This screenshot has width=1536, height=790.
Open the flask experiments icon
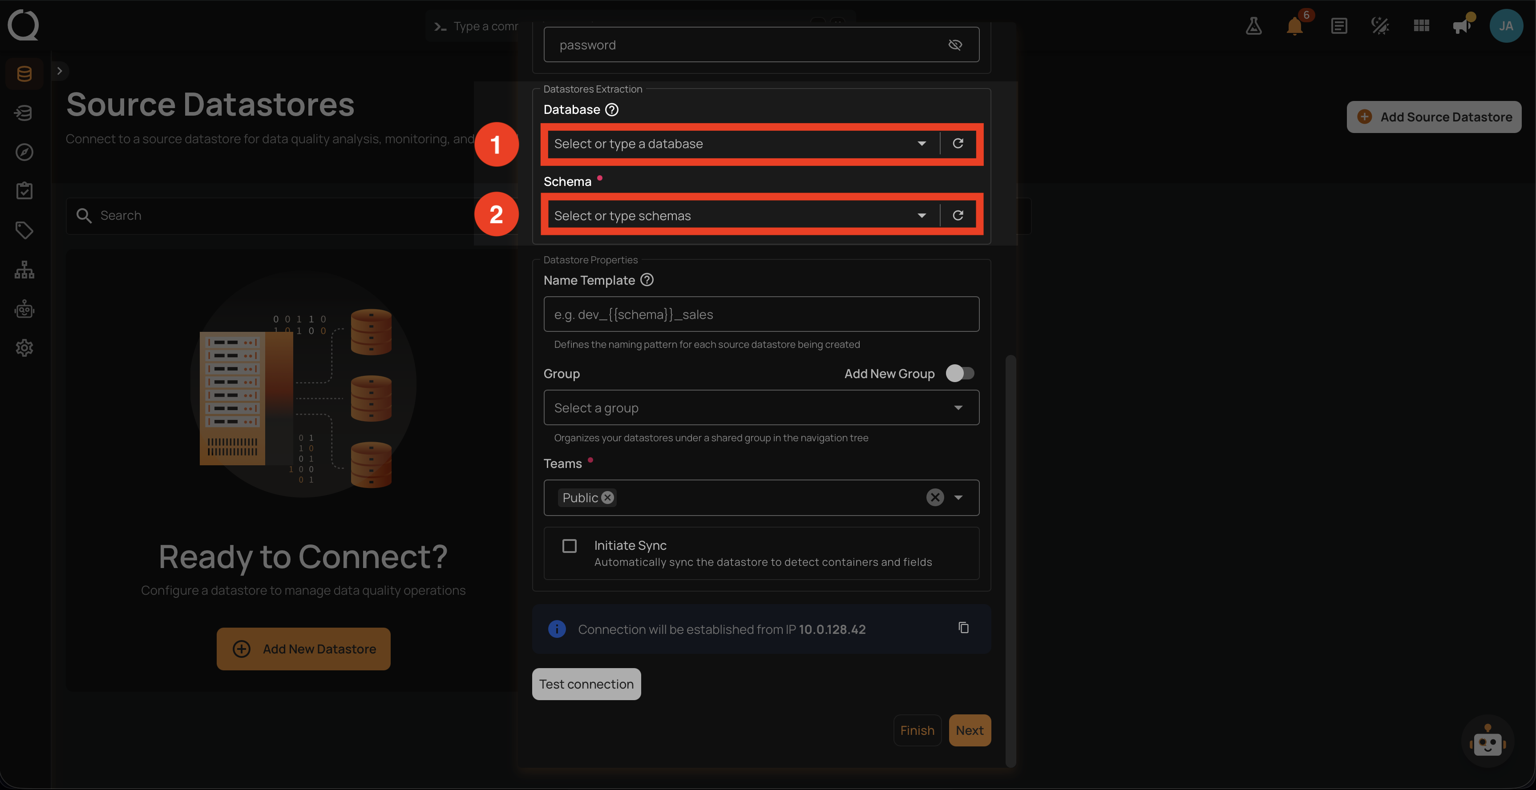coord(1253,26)
